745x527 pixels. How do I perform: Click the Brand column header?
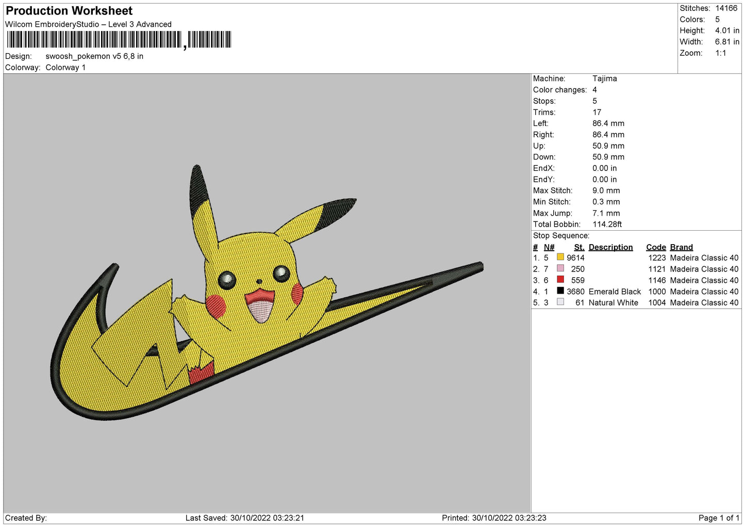pyautogui.click(x=681, y=247)
